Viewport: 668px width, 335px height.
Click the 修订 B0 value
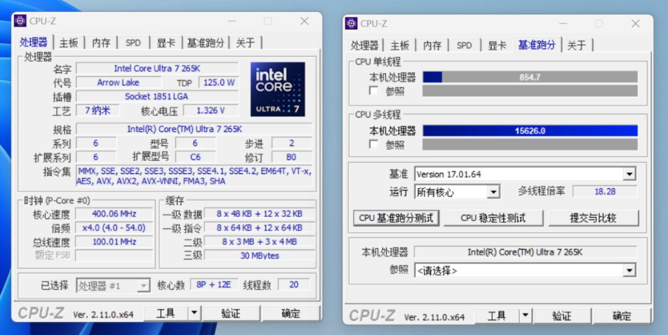(x=291, y=157)
